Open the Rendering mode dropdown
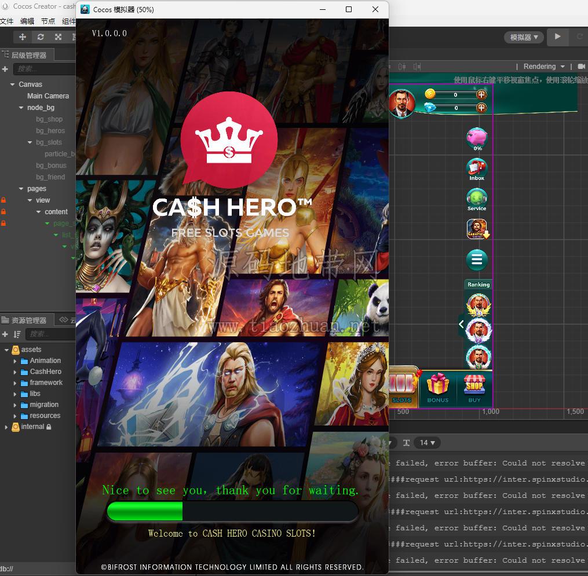This screenshot has height=576, width=588. pos(544,67)
